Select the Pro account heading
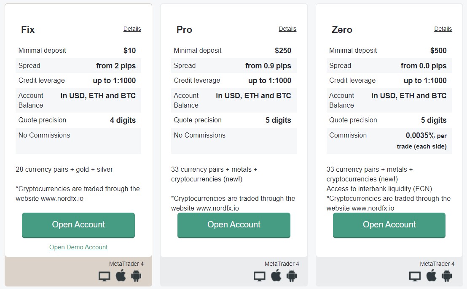 click(x=184, y=30)
